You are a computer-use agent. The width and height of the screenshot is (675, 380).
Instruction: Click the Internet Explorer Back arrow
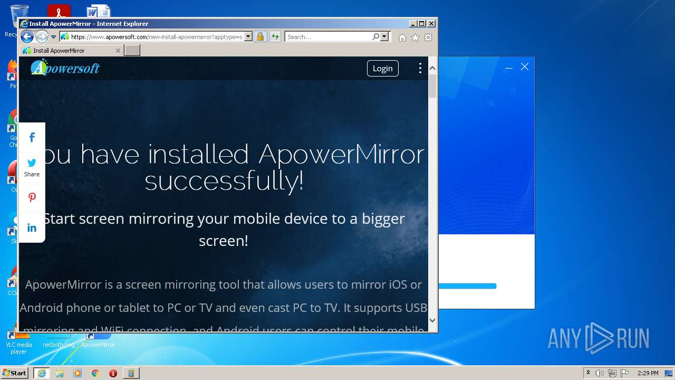[27, 37]
